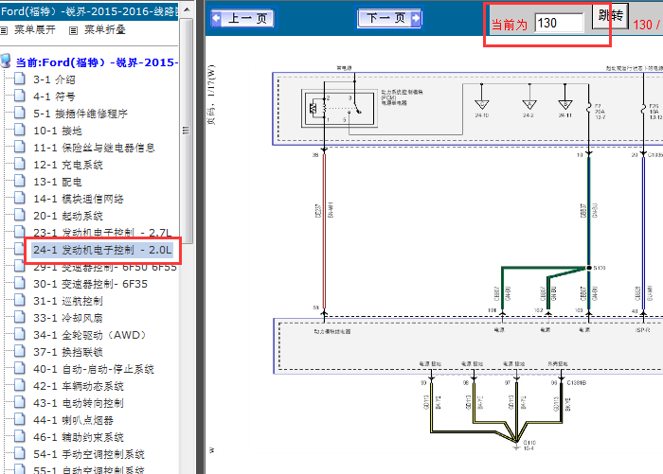Click page icon beside 44-1 喇叭点烟器
The image size is (663, 474).
point(20,419)
